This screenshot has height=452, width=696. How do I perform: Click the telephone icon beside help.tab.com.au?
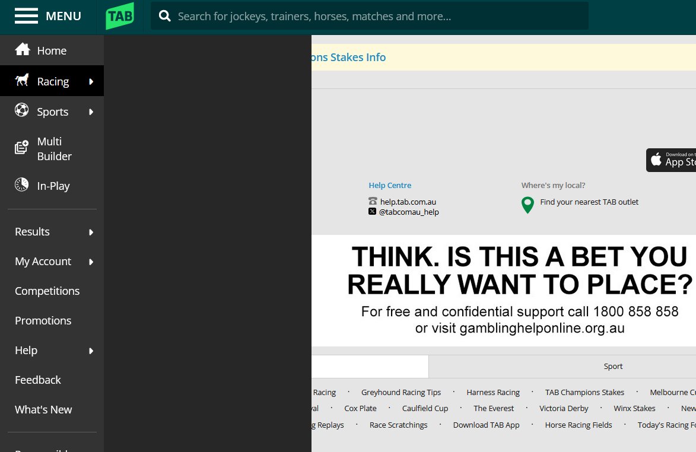coord(373,201)
